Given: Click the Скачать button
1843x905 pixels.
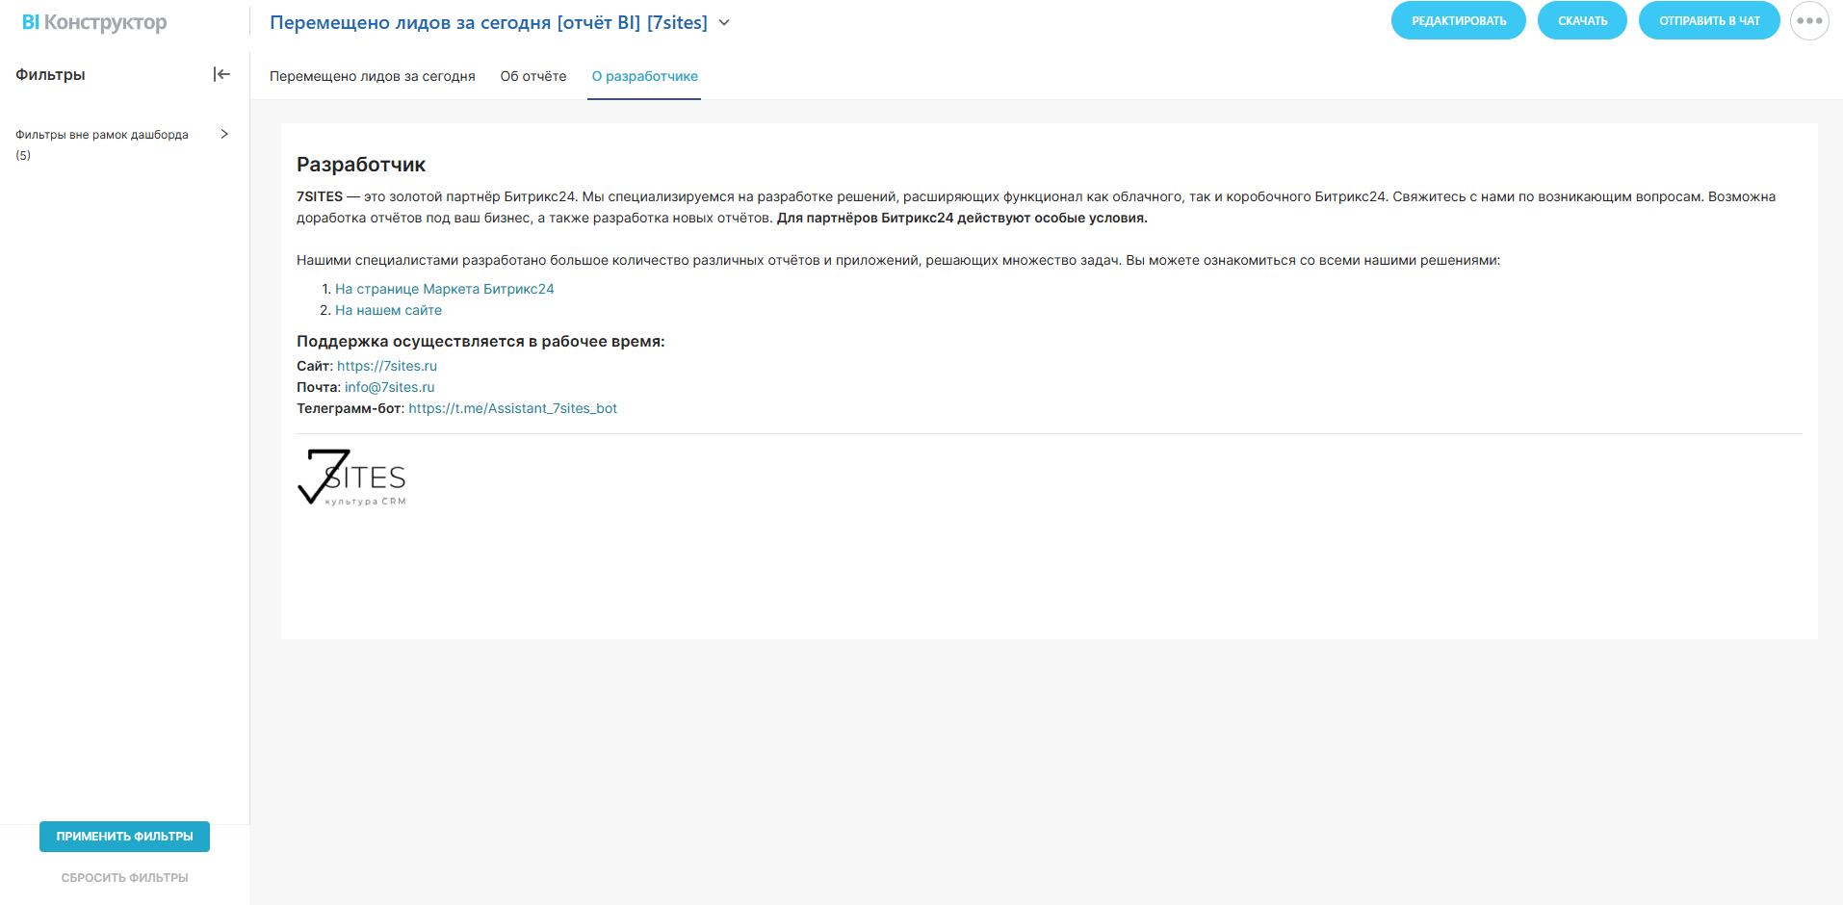Looking at the screenshot, I should [x=1583, y=21].
